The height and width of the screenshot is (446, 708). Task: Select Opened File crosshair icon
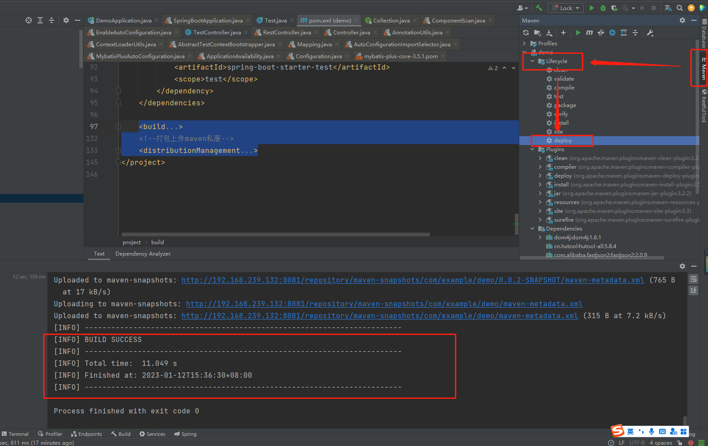(29, 20)
